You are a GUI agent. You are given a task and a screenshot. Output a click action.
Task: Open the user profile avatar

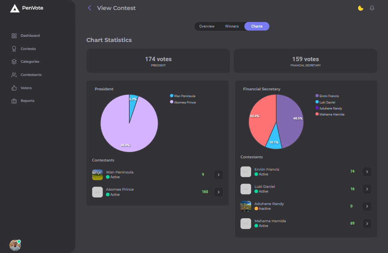pyautogui.click(x=15, y=245)
